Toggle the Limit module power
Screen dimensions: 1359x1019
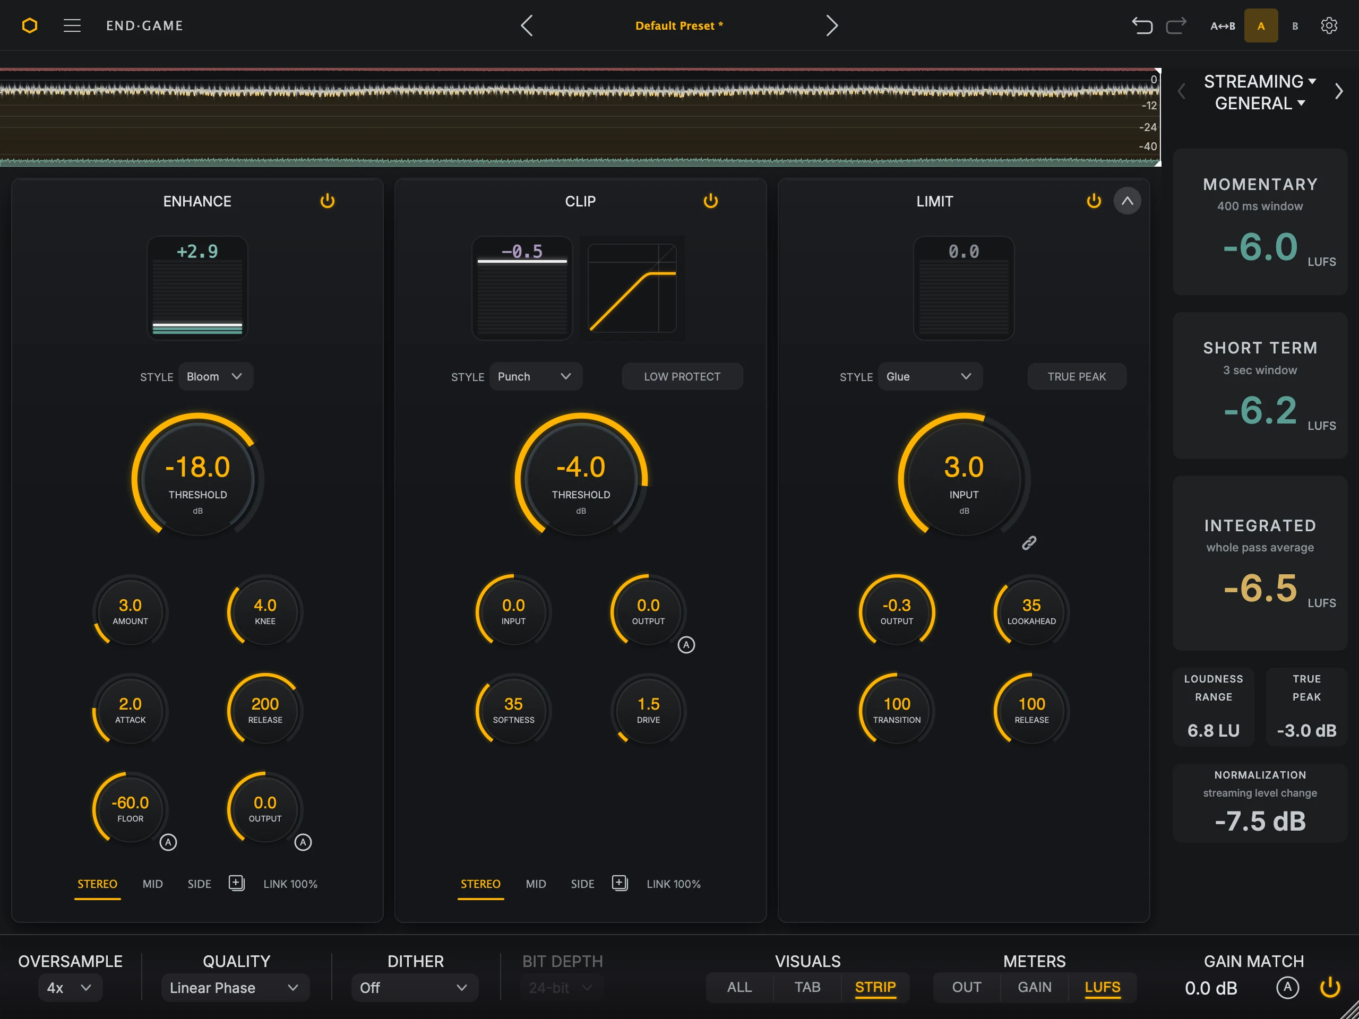coord(1094,201)
